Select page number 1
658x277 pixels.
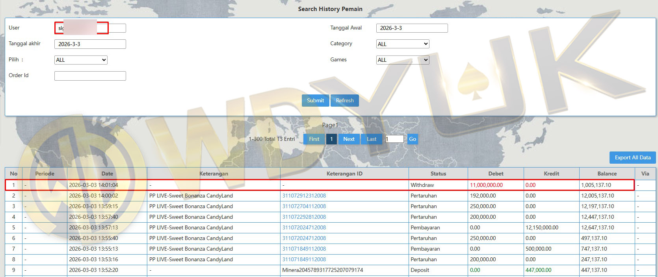point(331,139)
